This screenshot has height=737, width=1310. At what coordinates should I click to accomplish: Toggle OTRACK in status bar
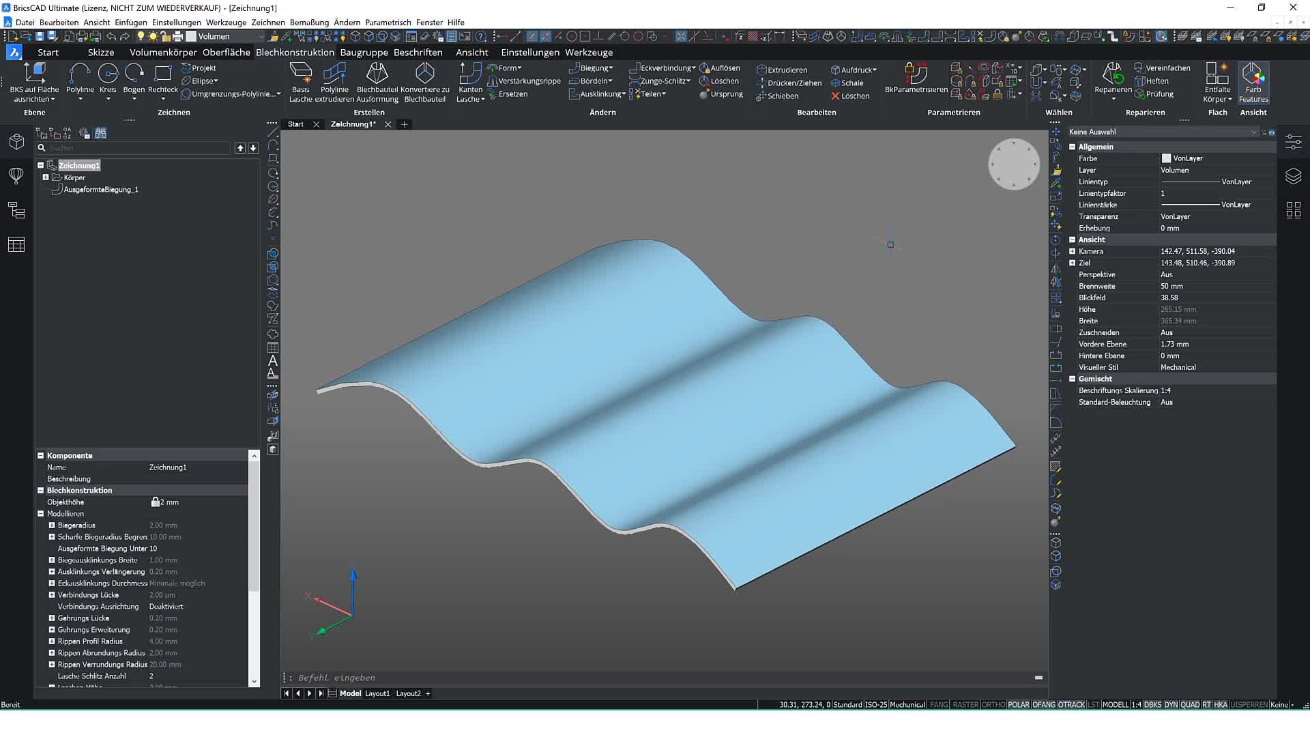click(1071, 705)
